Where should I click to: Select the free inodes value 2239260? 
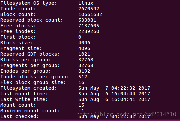[89, 31]
